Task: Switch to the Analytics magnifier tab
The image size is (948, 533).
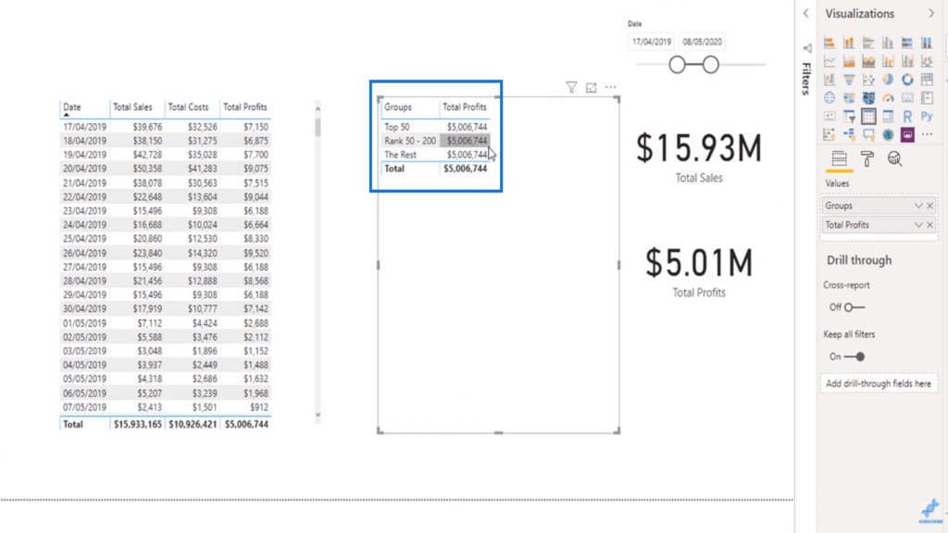Action: point(895,159)
